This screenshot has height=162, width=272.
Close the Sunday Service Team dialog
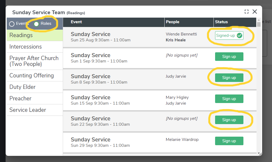[x=255, y=11]
